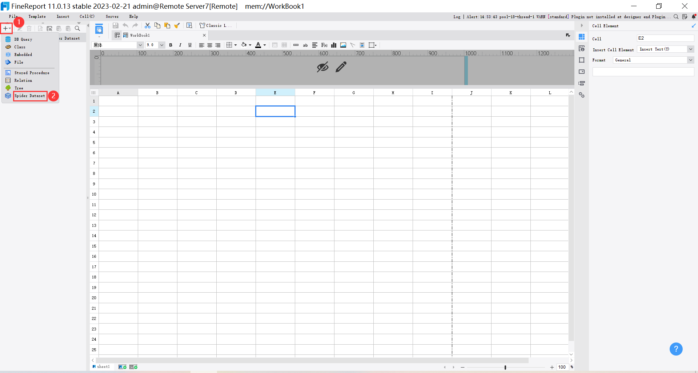Choose Stored Procedure dataset type
Viewport: 698px width, 373px height.
[x=31, y=73]
